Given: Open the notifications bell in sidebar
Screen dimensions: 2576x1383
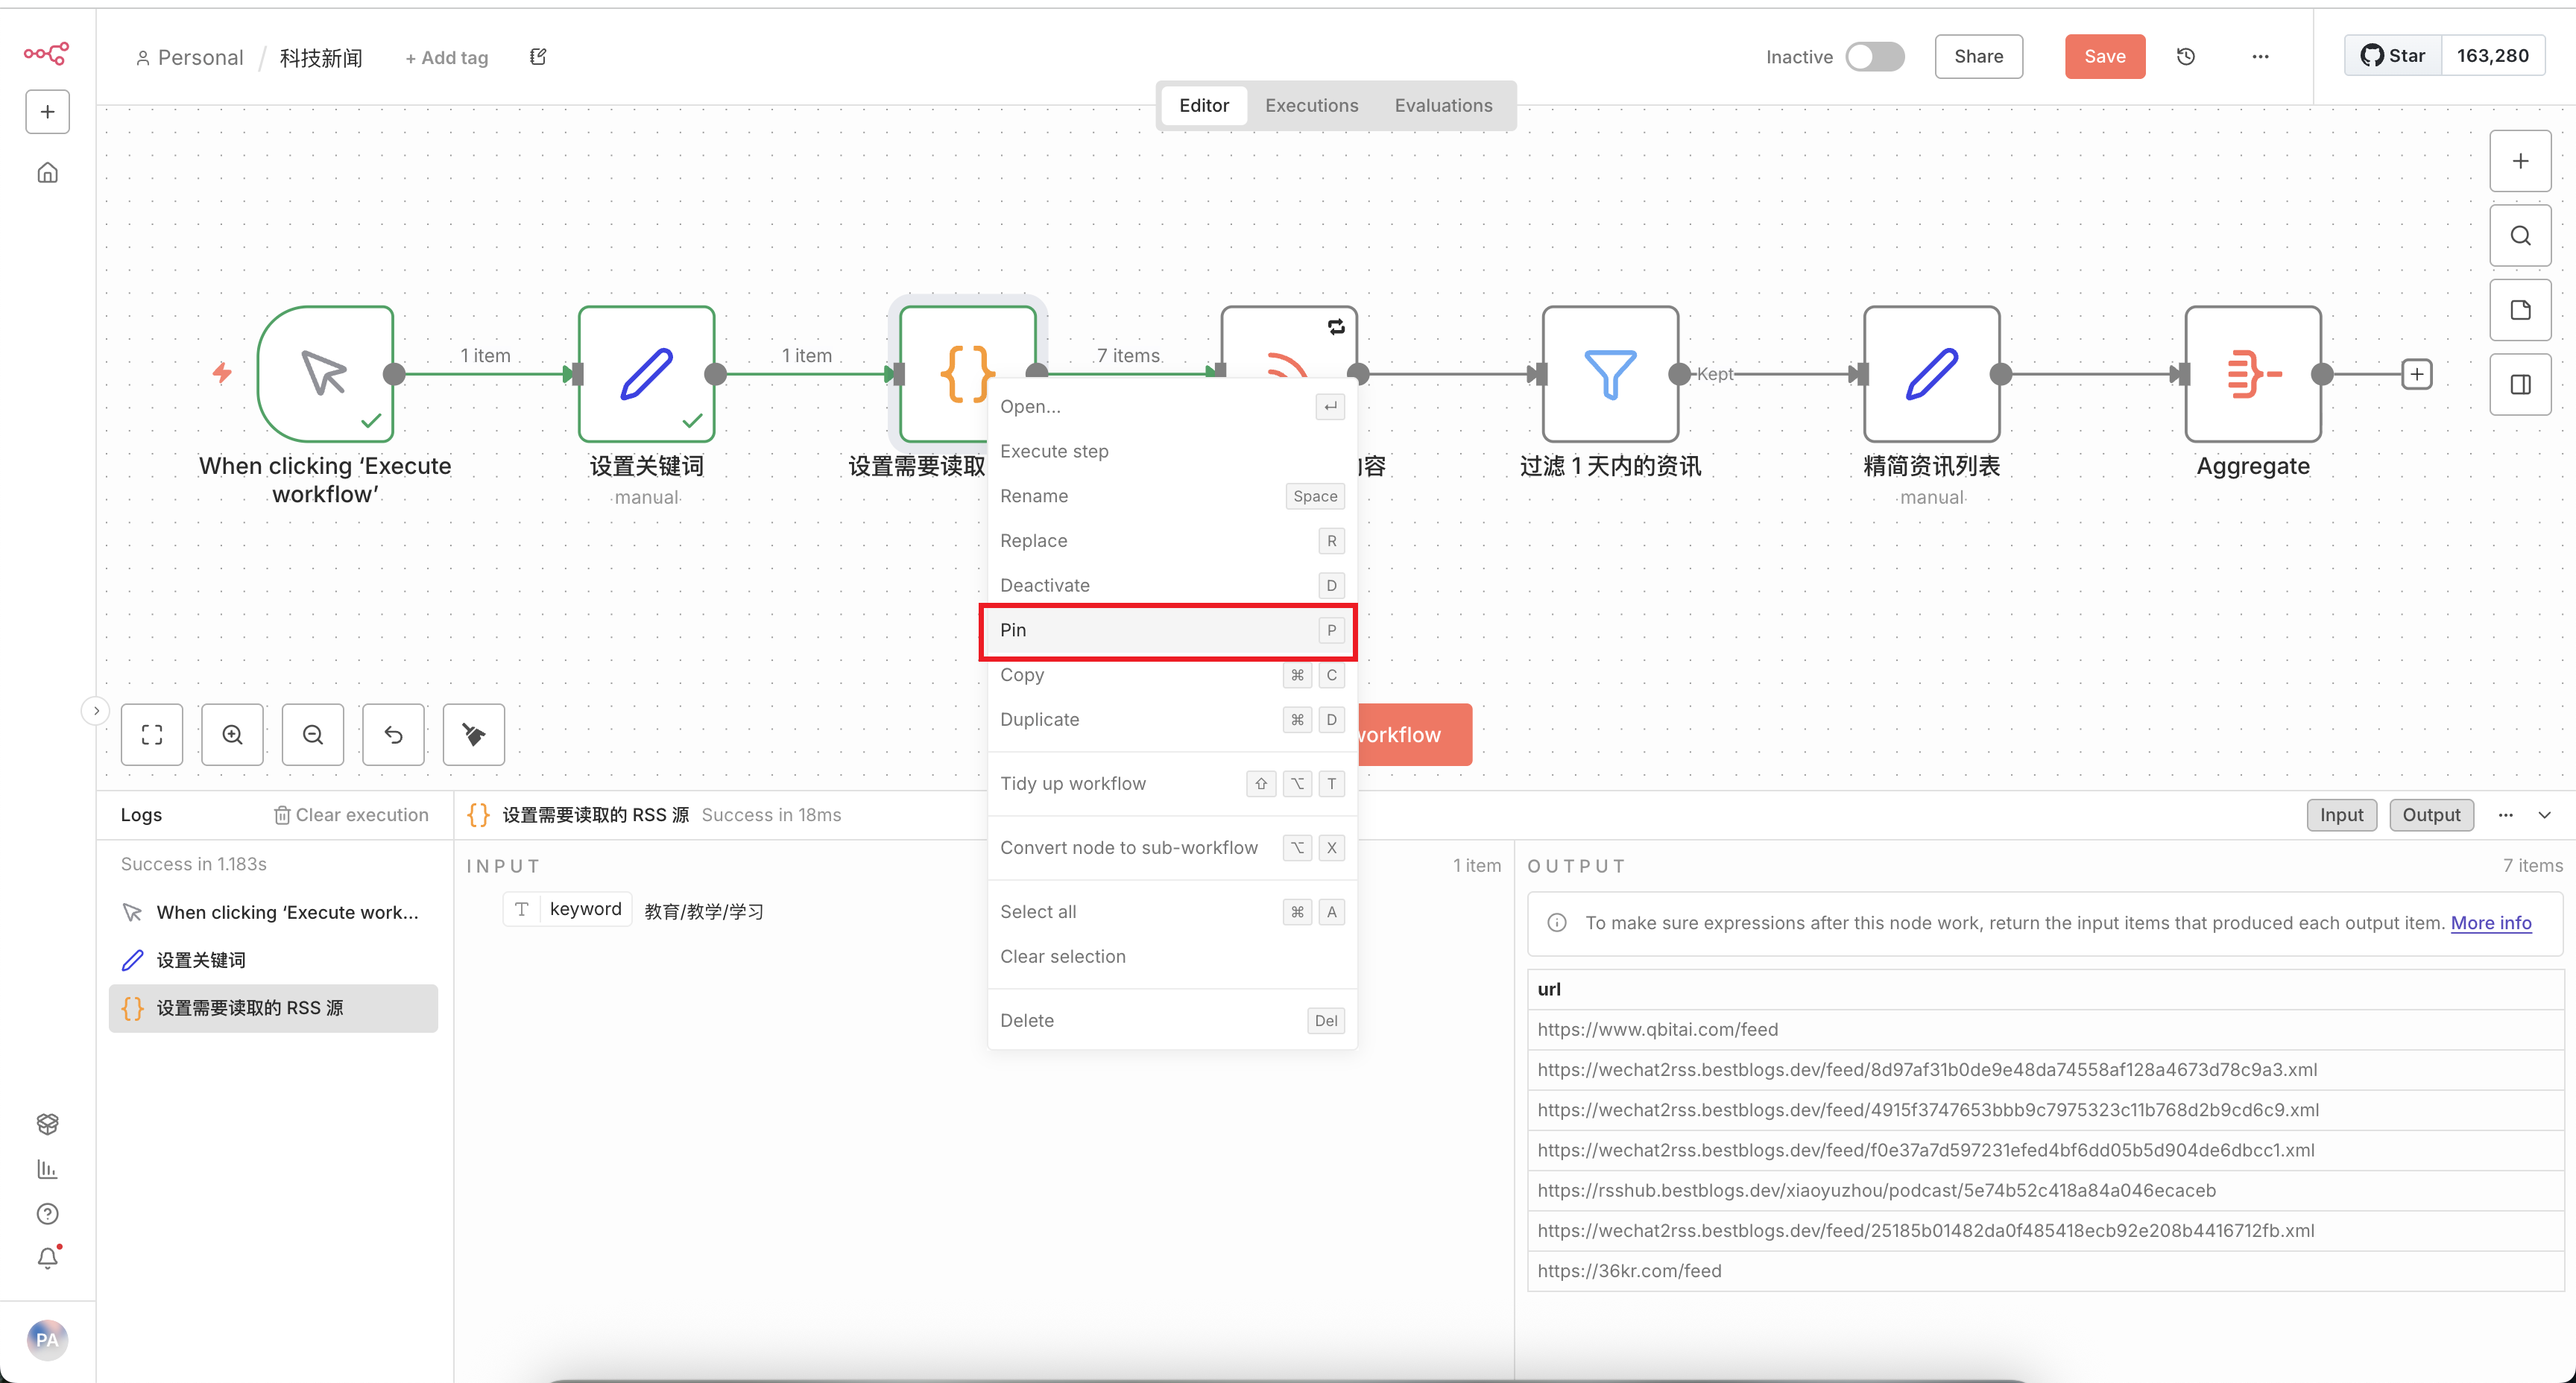Looking at the screenshot, I should [x=47, y=1258].
